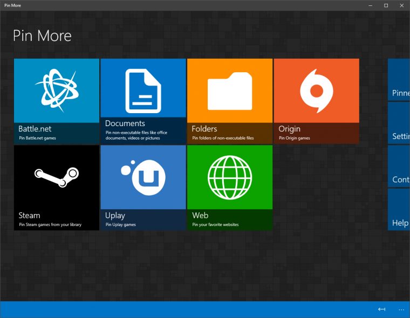Open the ellipsis more options menu
The image size is (410, 318).
(x=401, y=309)
